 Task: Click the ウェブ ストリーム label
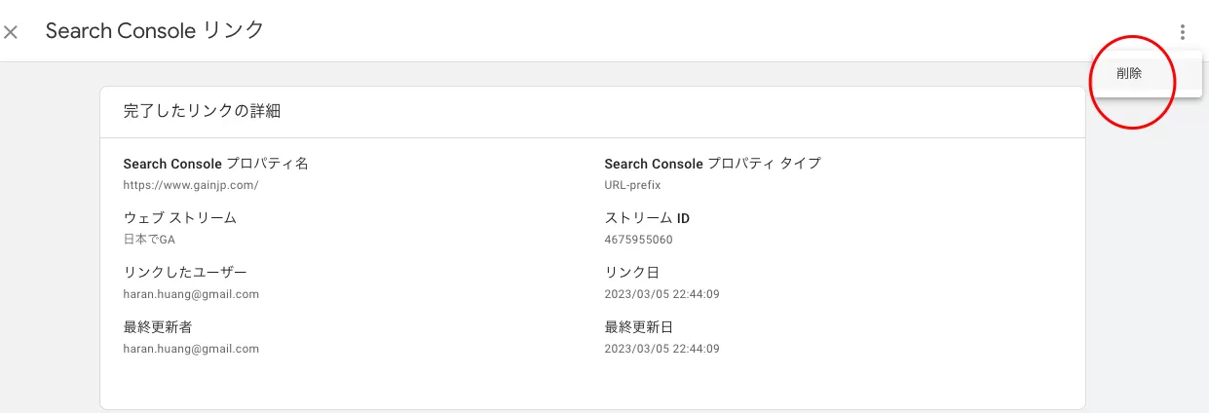[180, 218]
